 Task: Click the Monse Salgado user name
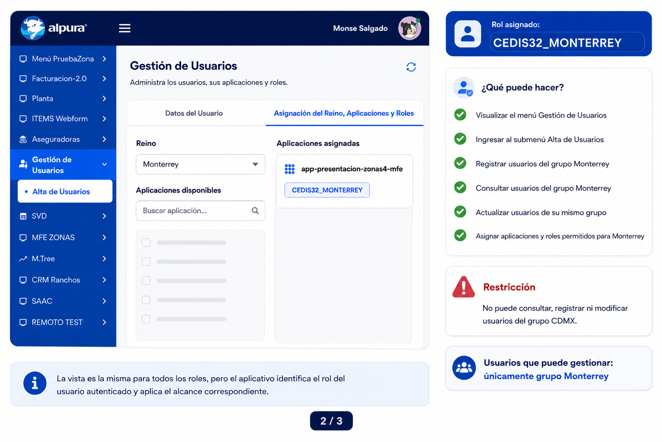tap(360, 28)
